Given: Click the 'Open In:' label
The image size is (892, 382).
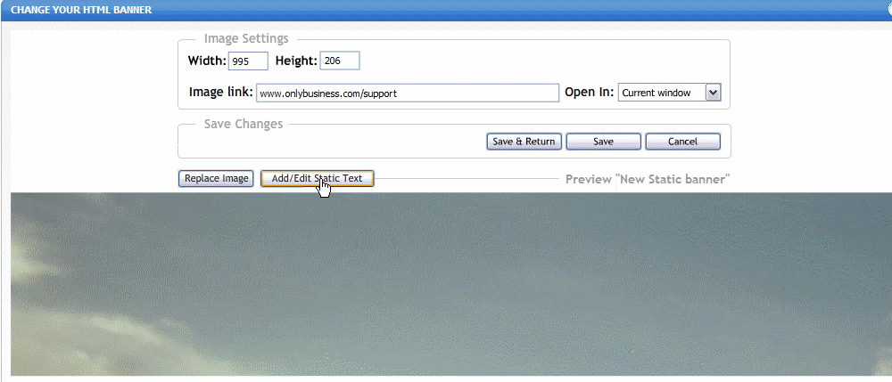Looking at the screenshot, I should [x=590, y=92].
